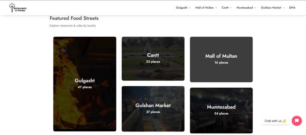Expand the Cantt dropdown arrow
Viewport: 306px width, 135px height.
(x=231, y=8)
